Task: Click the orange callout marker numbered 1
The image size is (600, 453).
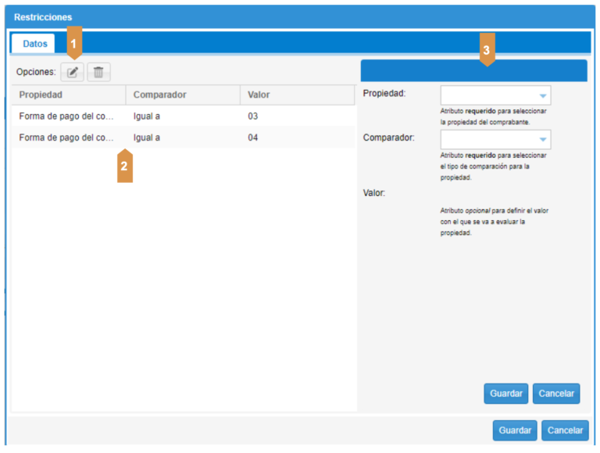Action: 75,41
